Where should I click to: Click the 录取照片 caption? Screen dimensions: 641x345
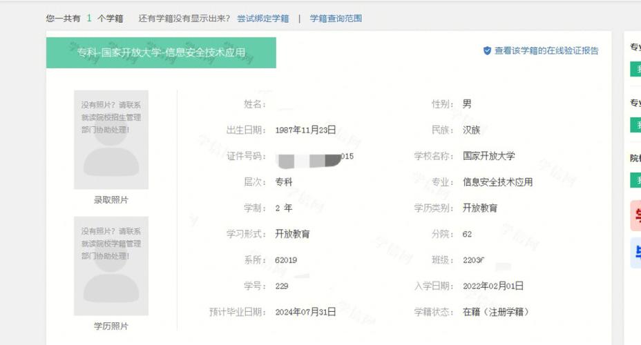point(111,199)
